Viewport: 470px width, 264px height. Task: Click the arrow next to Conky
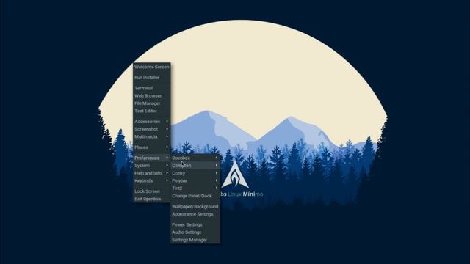217,173
